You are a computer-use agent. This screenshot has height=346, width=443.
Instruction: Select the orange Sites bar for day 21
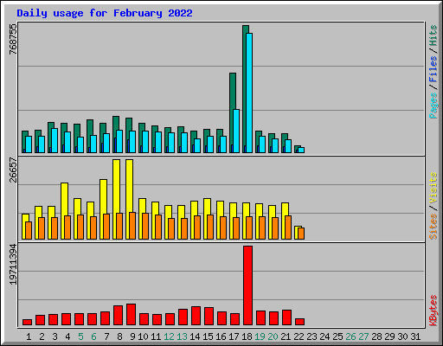(288, 227)
